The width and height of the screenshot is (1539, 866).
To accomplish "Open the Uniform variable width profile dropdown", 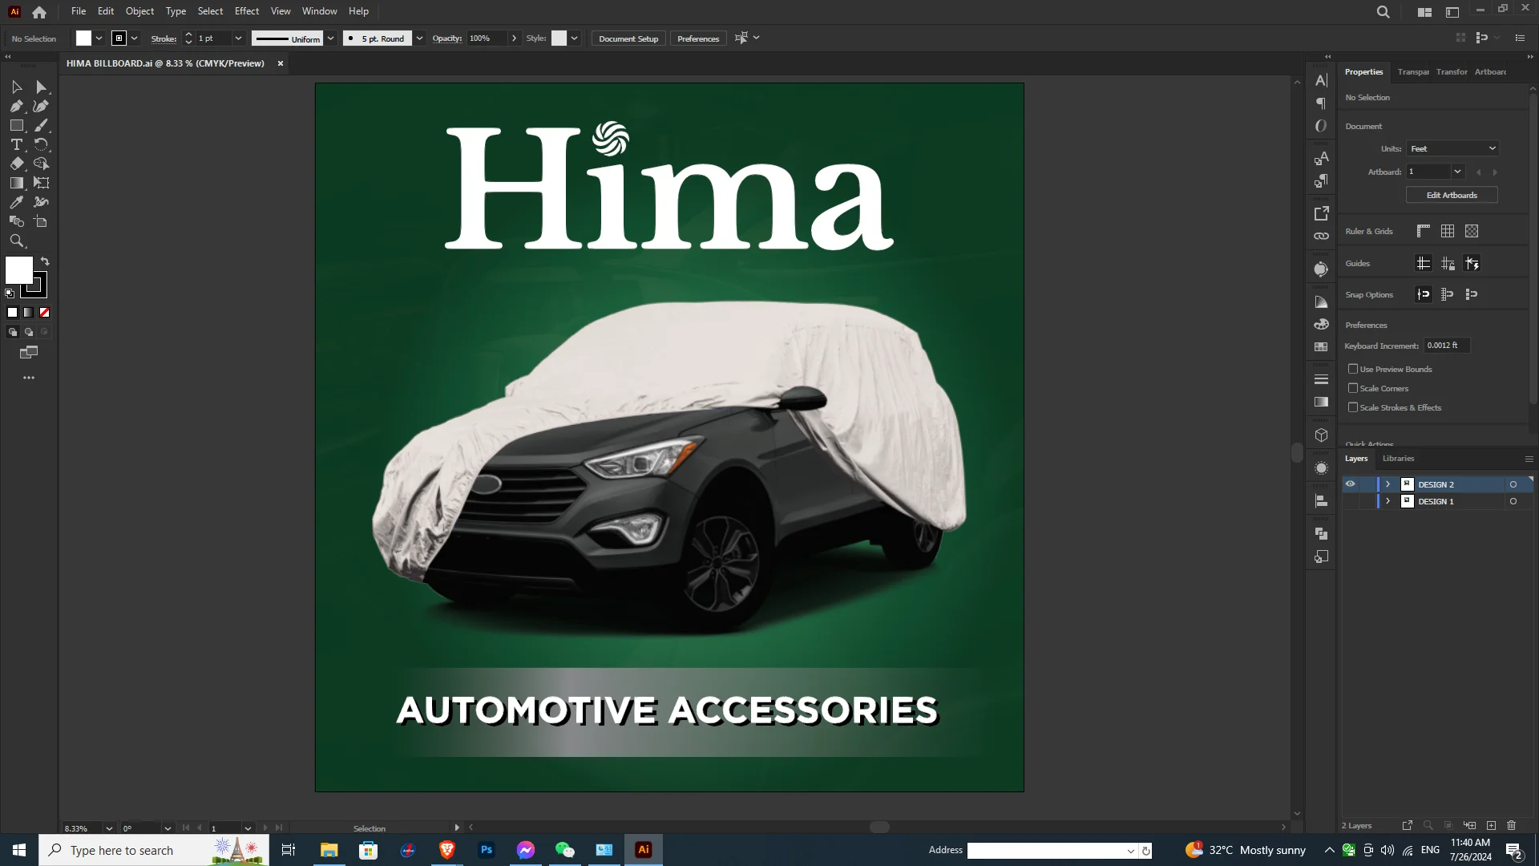I will [x=330, y=38].
